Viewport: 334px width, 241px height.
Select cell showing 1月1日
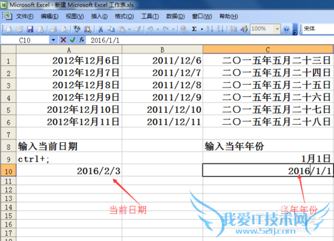268,159
